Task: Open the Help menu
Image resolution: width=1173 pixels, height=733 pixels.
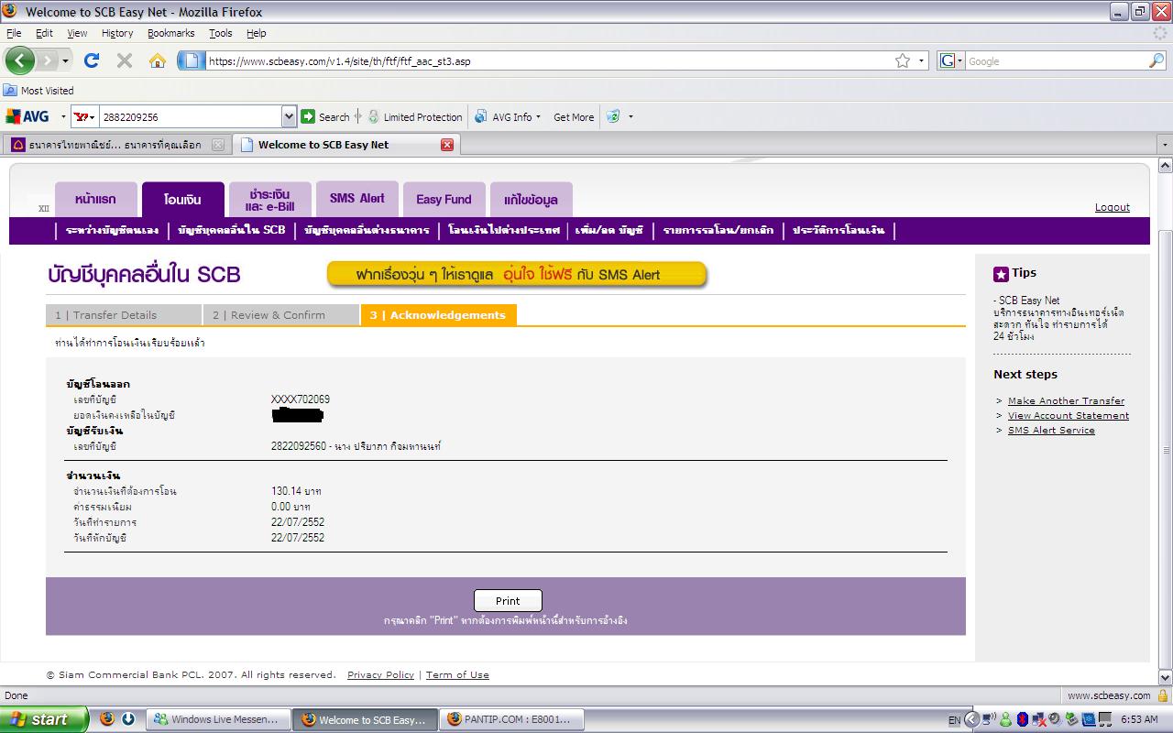Action: tap(257, 33)
